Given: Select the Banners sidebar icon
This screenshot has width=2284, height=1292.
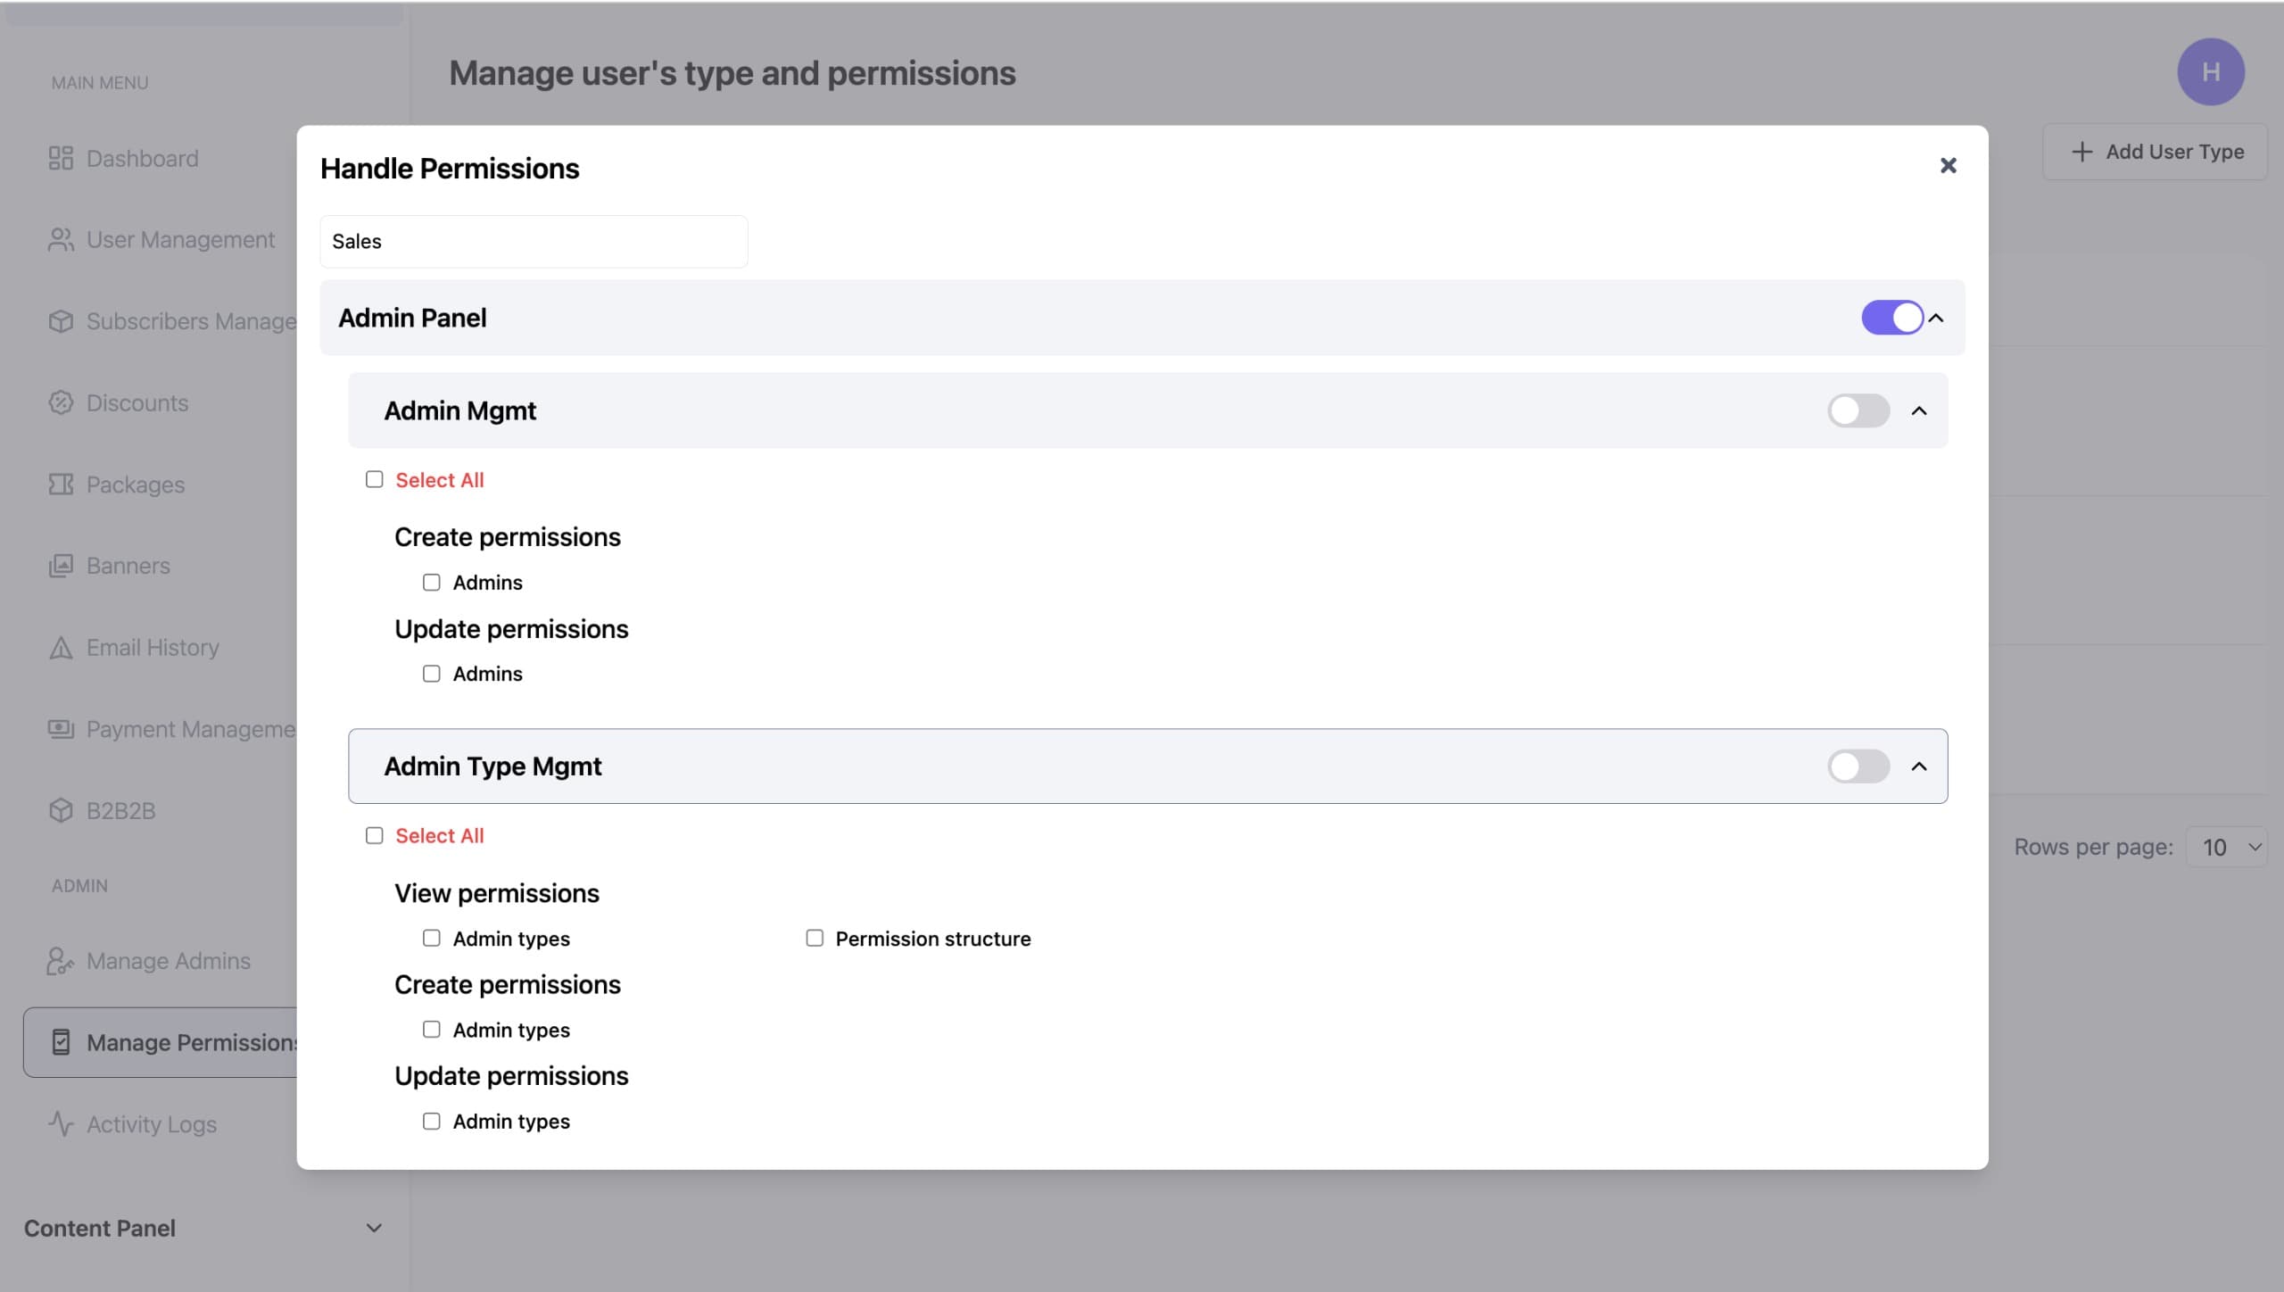Looking at the screenshot, I should click(60, 566).
